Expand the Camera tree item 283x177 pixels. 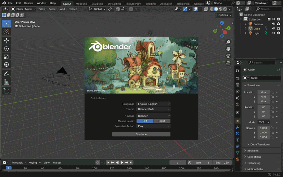246,24
